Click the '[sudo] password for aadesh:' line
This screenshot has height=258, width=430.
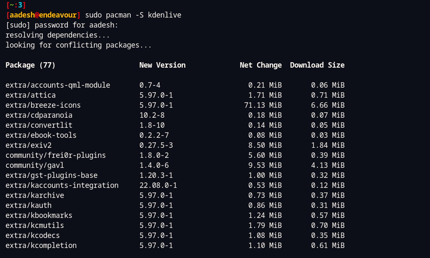(62, 25)
